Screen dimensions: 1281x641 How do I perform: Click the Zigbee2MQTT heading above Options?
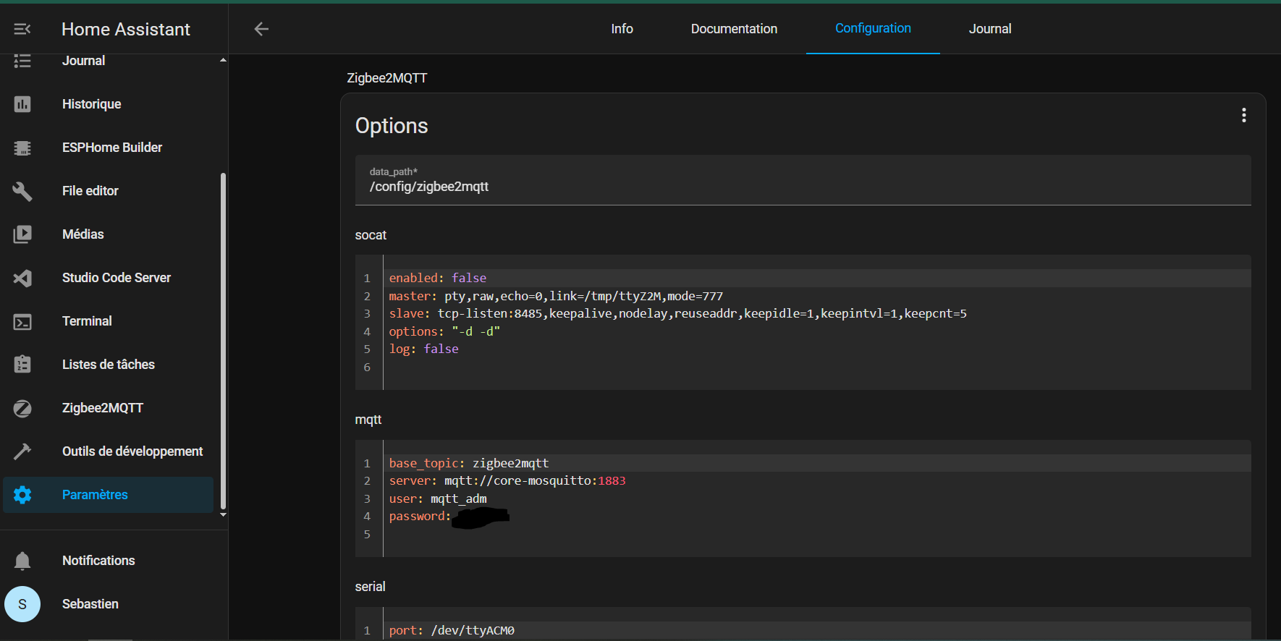pos(387,78)
